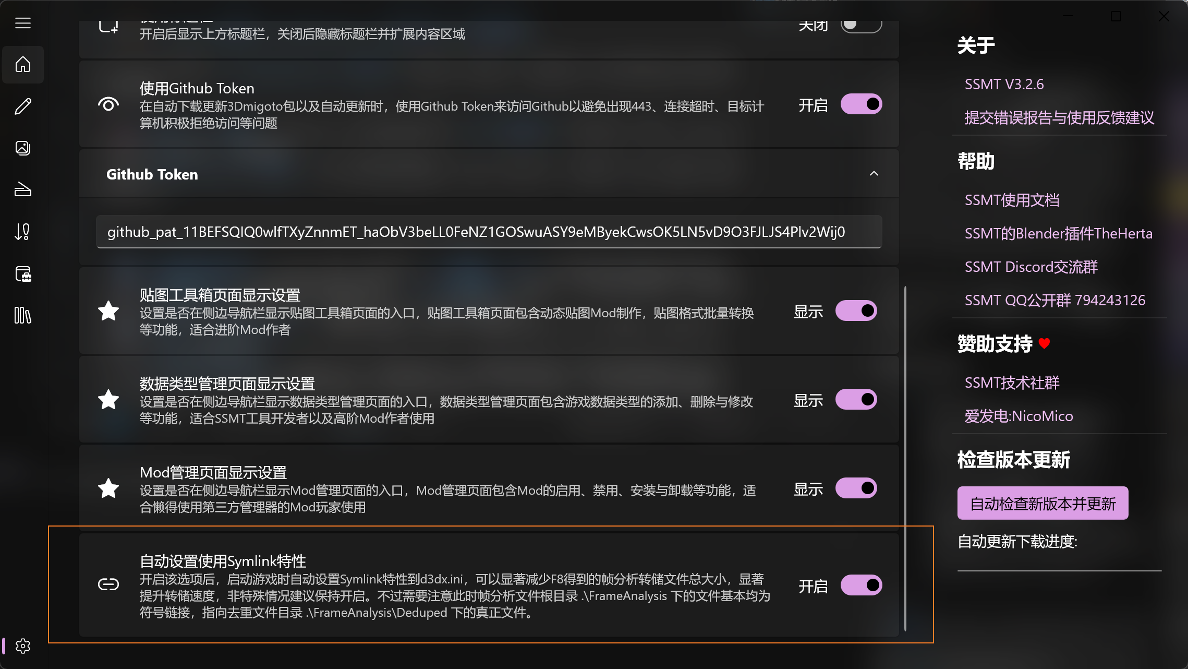Open the home page from sidebar
This screenshot has height=669, width=1188.
(x=23, y=65)
